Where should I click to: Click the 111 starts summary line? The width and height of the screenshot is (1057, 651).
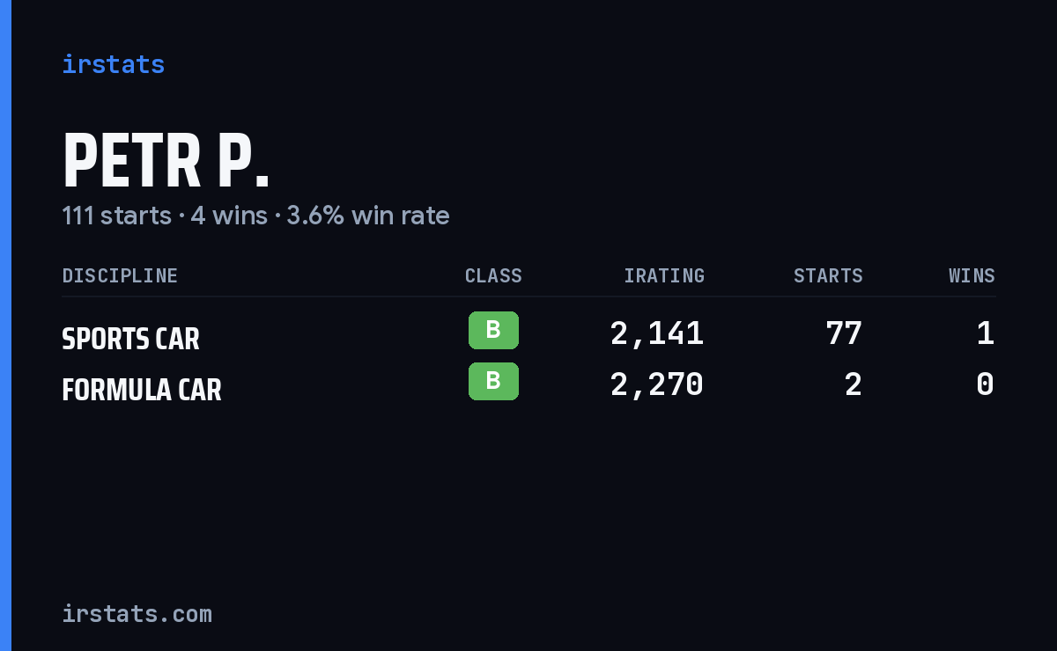pos(255,216)
